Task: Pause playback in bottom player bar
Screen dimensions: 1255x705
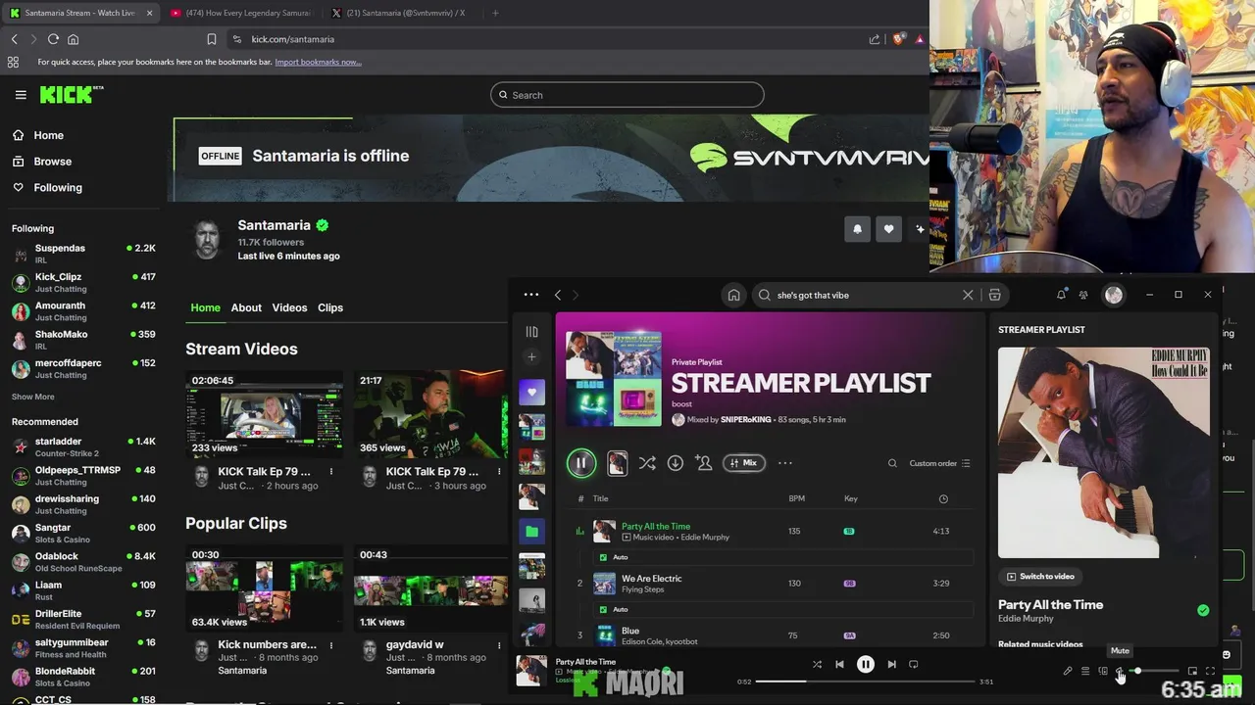Action: pos(866,664)
